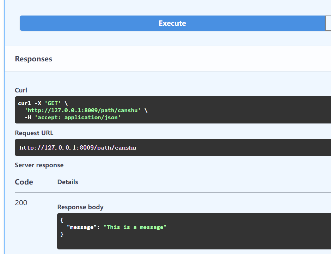This screenshot has height=254, width=331.
Task: Click the Clear button cut off beside Execute
Action: click(x=328, y=23)
